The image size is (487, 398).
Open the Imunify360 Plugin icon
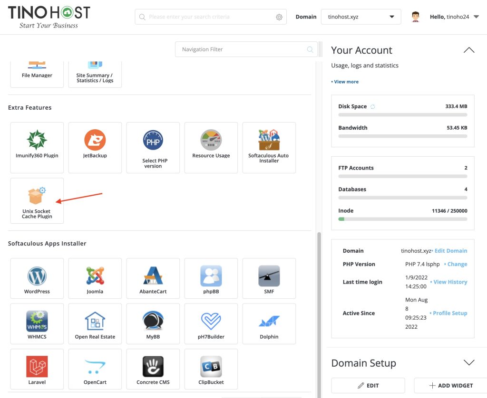(x=37, y=147)
